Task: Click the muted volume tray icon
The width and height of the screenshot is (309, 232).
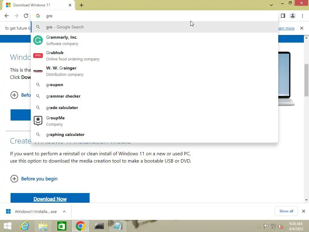Action: 281,226
